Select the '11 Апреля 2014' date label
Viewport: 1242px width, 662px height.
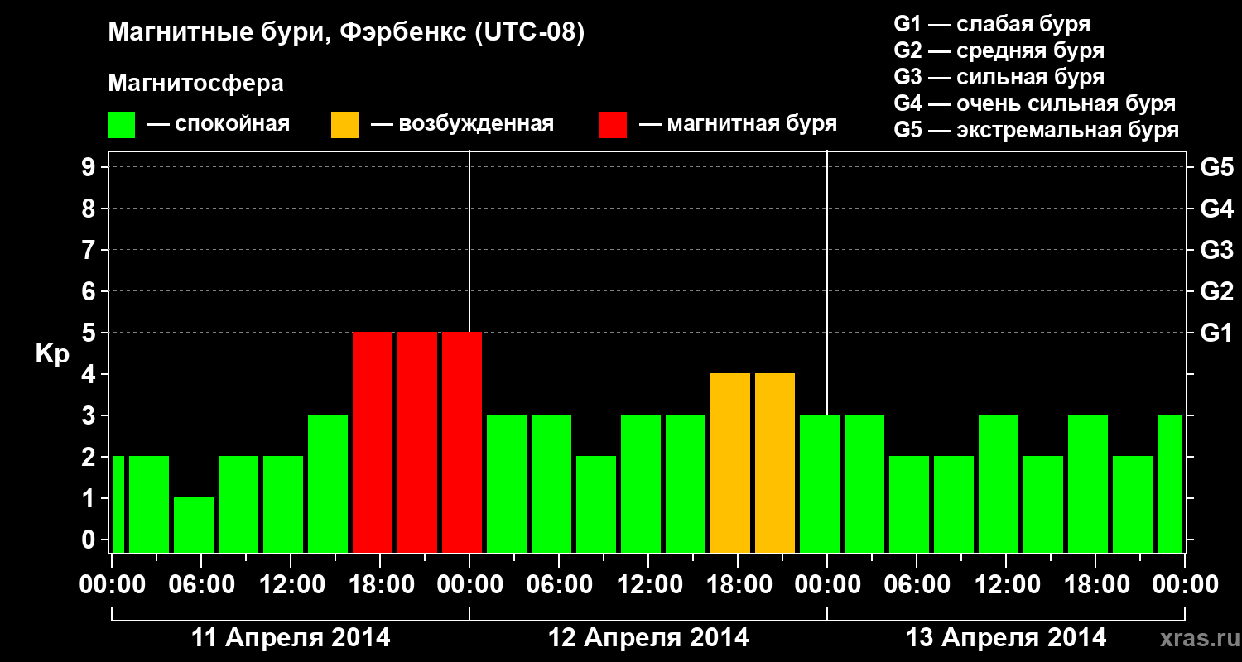[x=291, y=638]
